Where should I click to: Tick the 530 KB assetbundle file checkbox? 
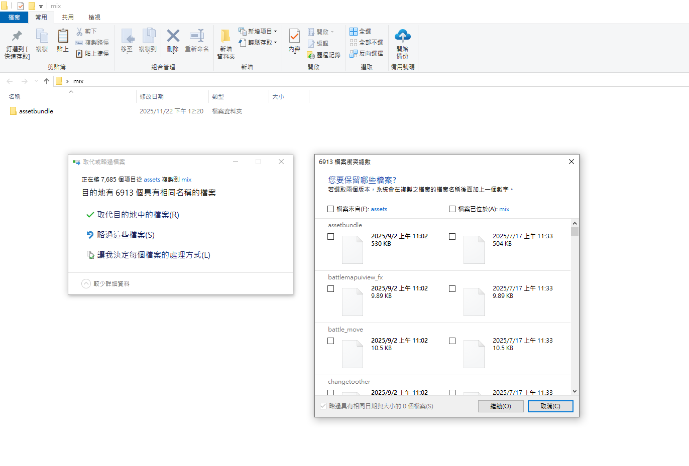click(330, 236)
